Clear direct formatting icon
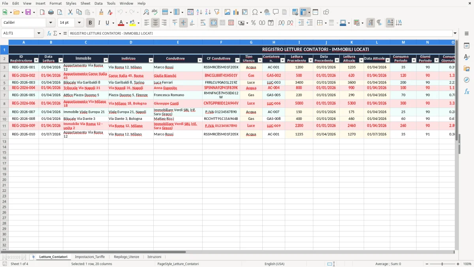The width and height of the screenshot is (474, 267). point(110,12)
